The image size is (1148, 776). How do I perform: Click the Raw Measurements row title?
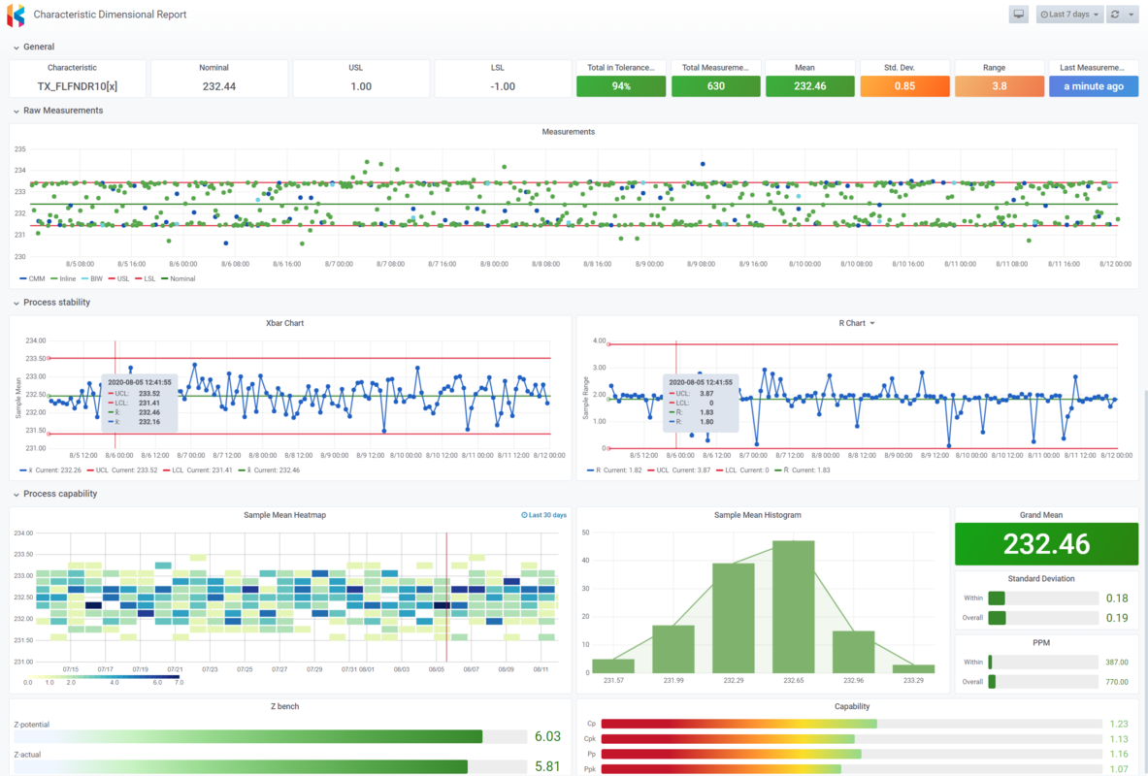[x=63, y=112]
